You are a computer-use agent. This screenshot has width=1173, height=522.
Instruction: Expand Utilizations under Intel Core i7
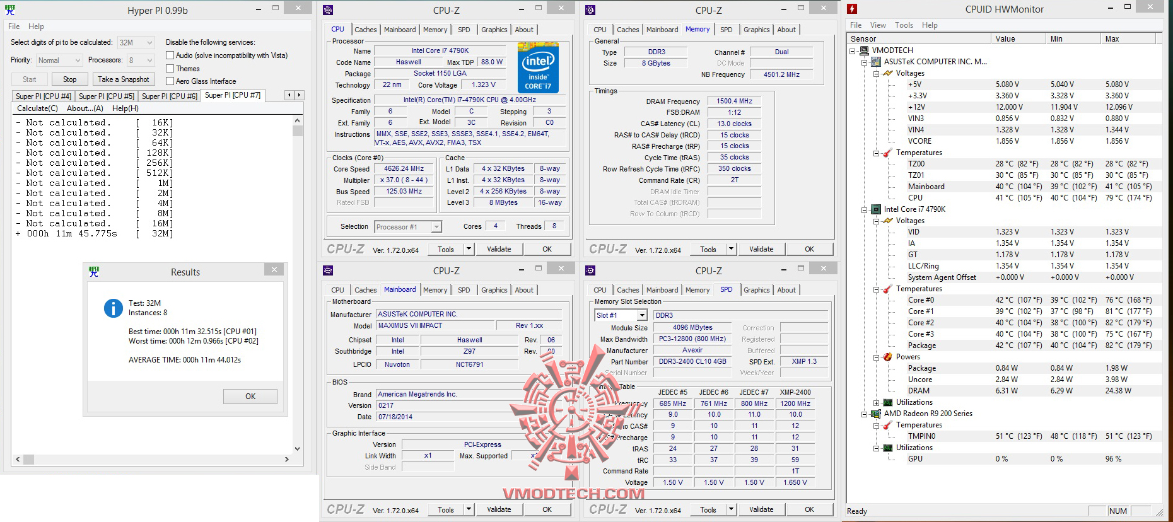coord(877,402)
